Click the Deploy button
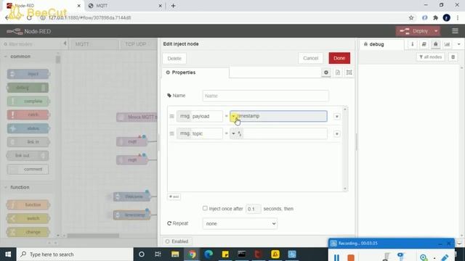This screenshot has height=261, width=465. pos(414,31)
